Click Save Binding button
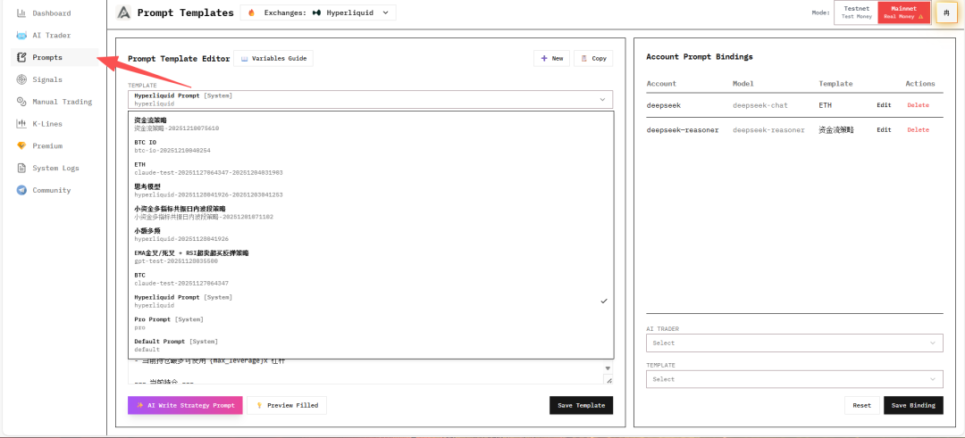 (913, 406)
